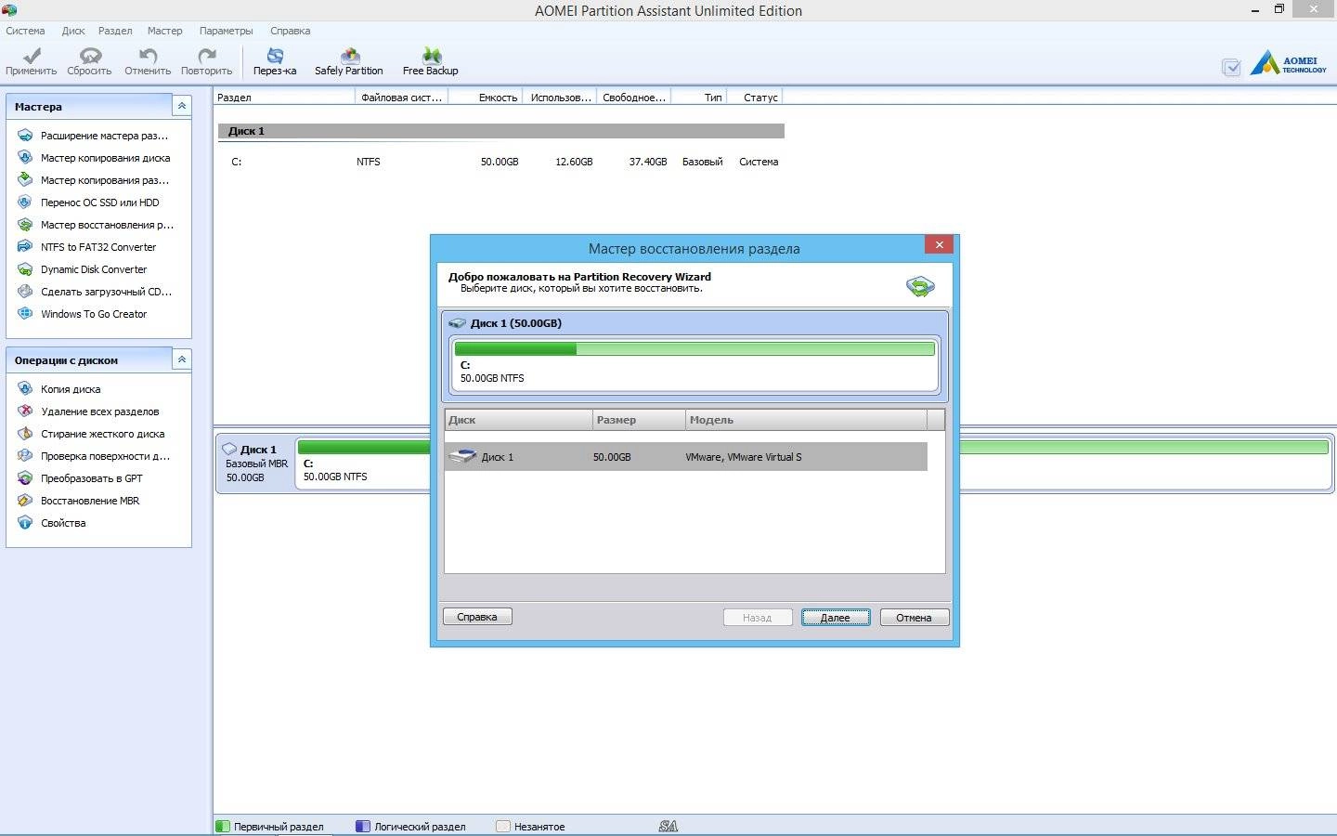1337x836 pixels.
Task: Click the Модель column header in wizard
Action: (806, 420)
